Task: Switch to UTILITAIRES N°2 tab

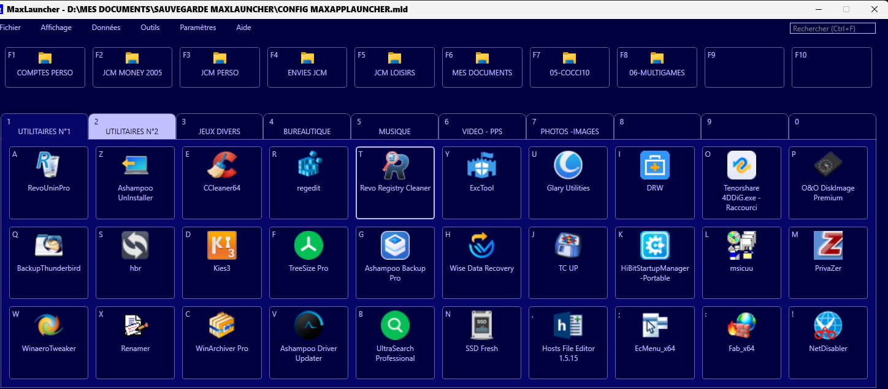Action: tap(132, 126)
